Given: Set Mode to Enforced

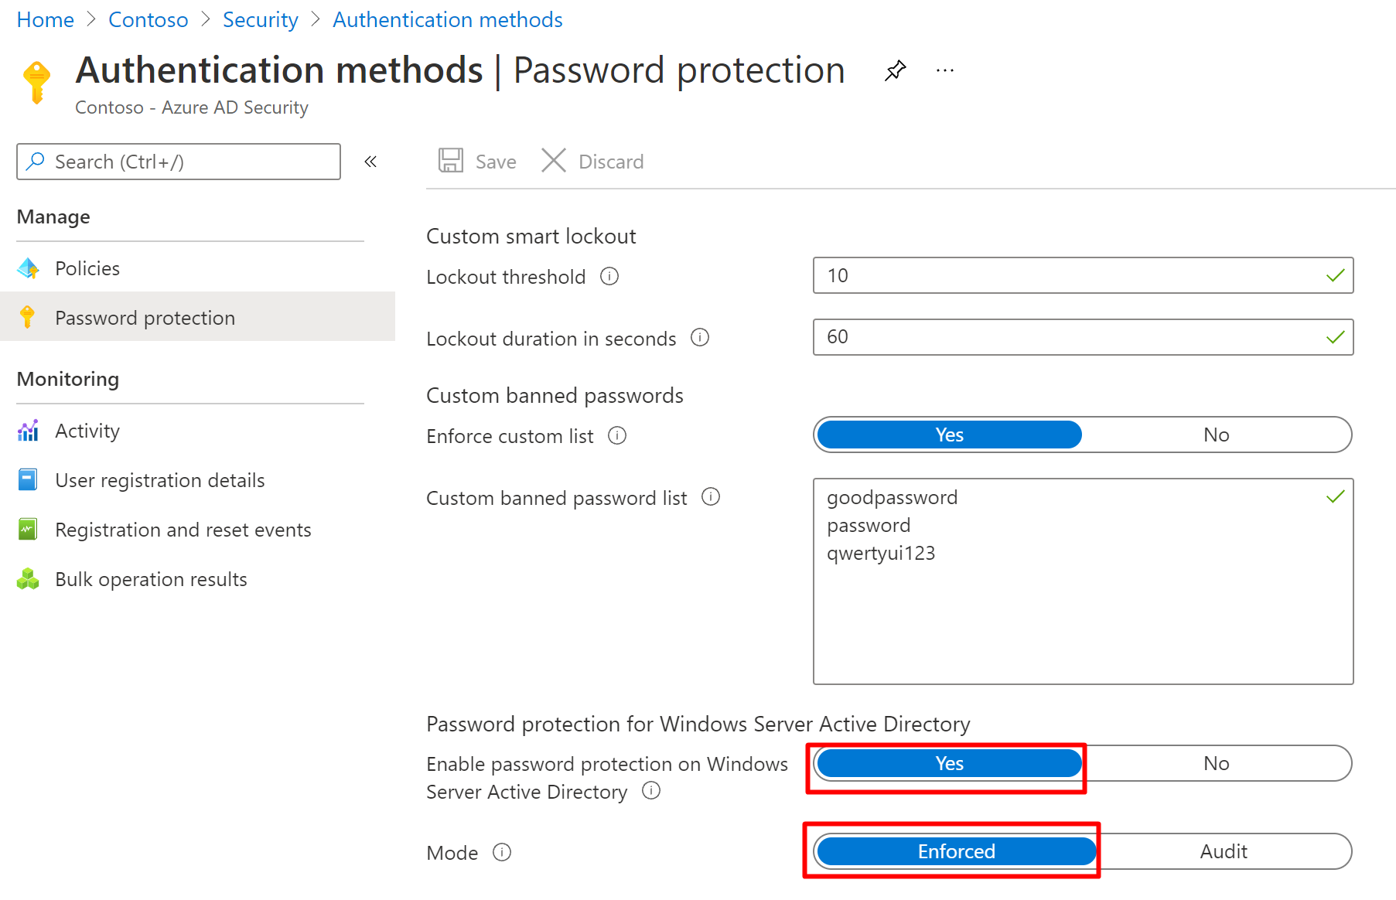Looking at the screenshot, I should [x=956, y=851].
